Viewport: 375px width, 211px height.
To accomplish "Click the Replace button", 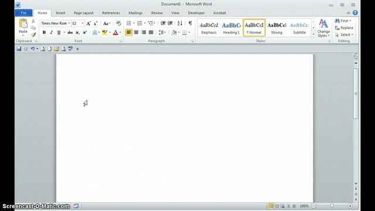I will [x=344, y=28].
